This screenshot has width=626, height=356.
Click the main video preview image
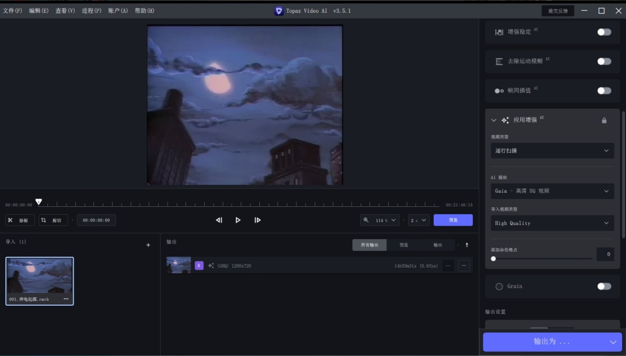click(x=245, y=105)
